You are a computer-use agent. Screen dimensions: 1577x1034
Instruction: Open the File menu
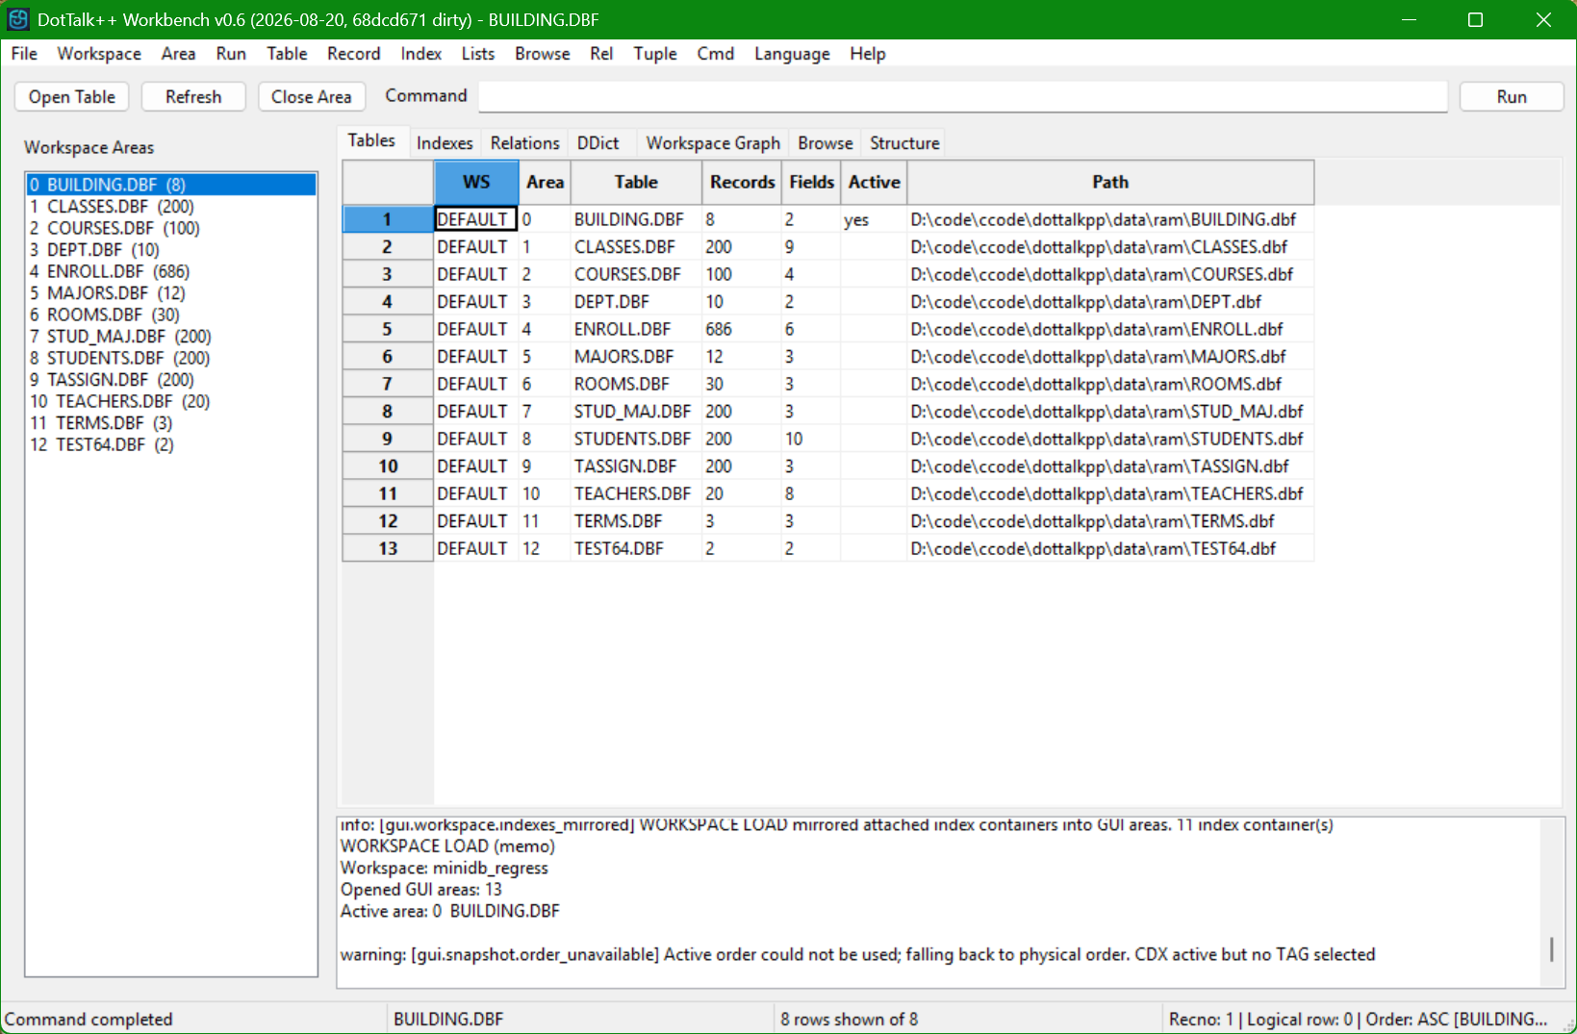tap(24, 54)
